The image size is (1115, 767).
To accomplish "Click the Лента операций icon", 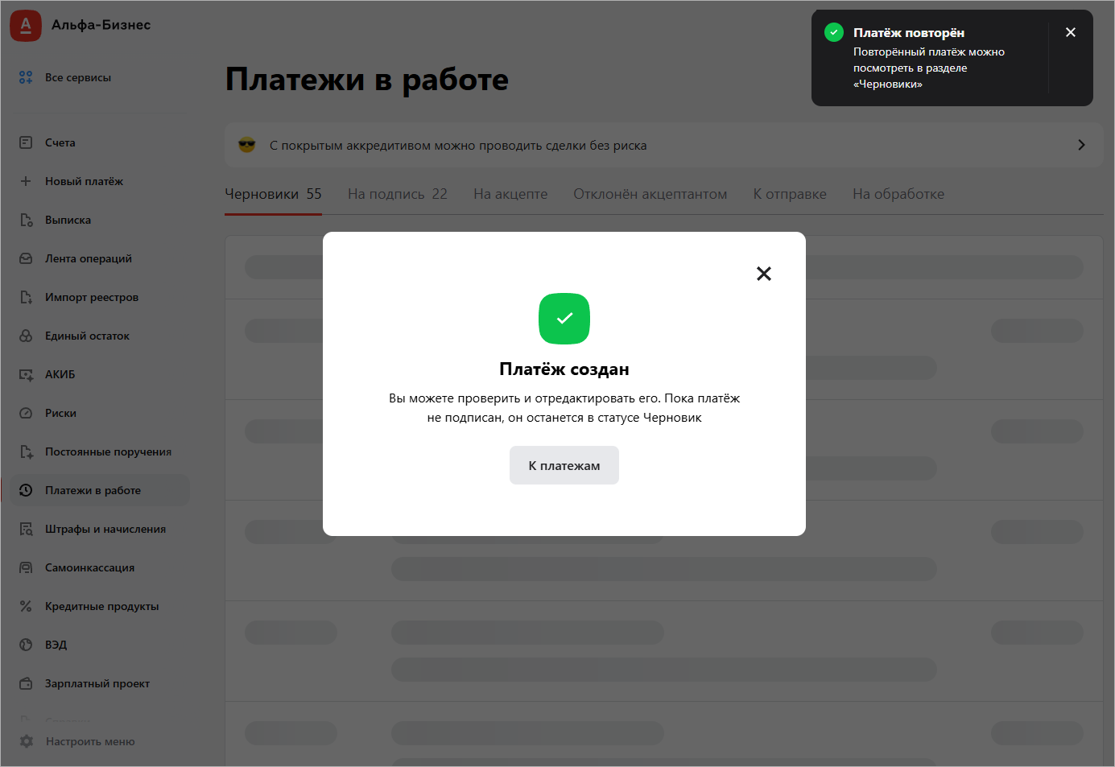I will click(x=26, y=258).
